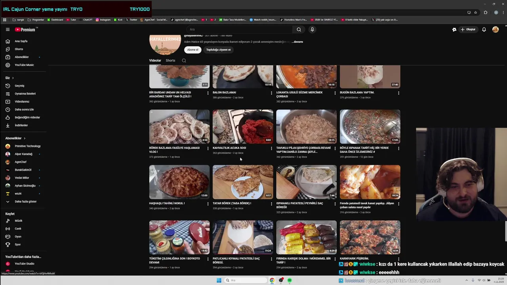507x285 pixels.
Task: Open Canlı in Keşfet section
Action: pos(18,228)
